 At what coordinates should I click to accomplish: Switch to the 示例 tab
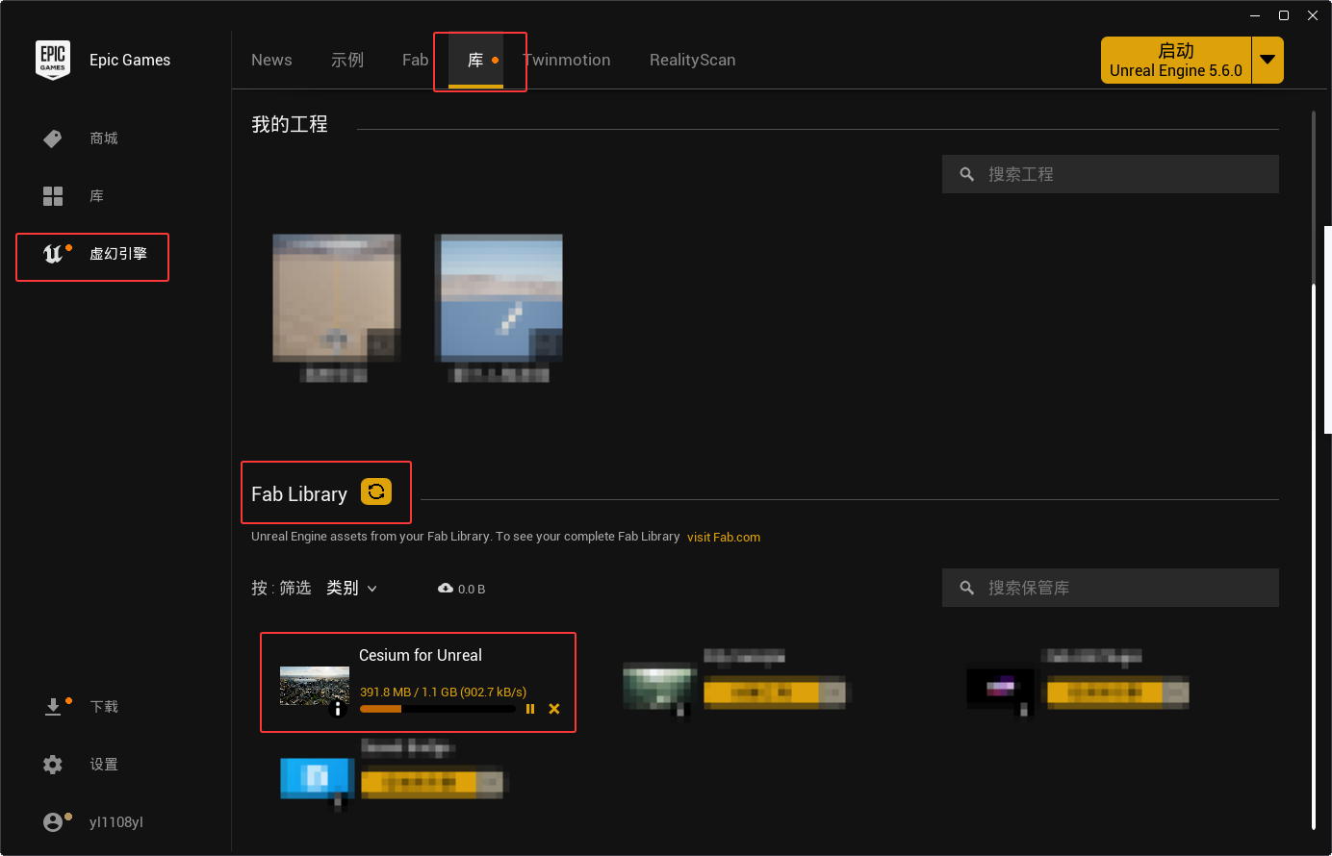[x=347, y=60]
